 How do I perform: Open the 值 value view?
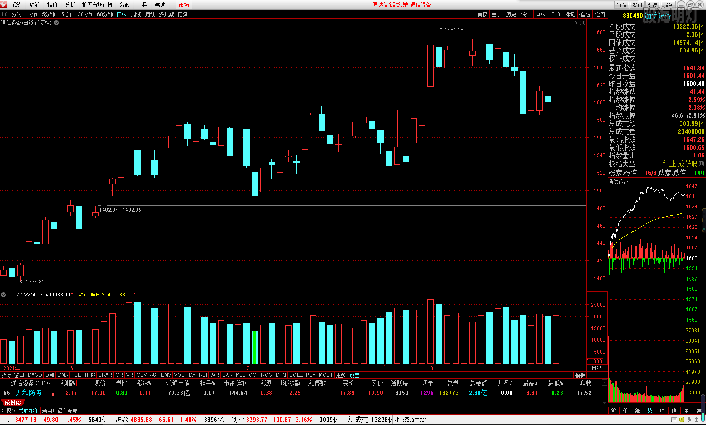point(674,411)
